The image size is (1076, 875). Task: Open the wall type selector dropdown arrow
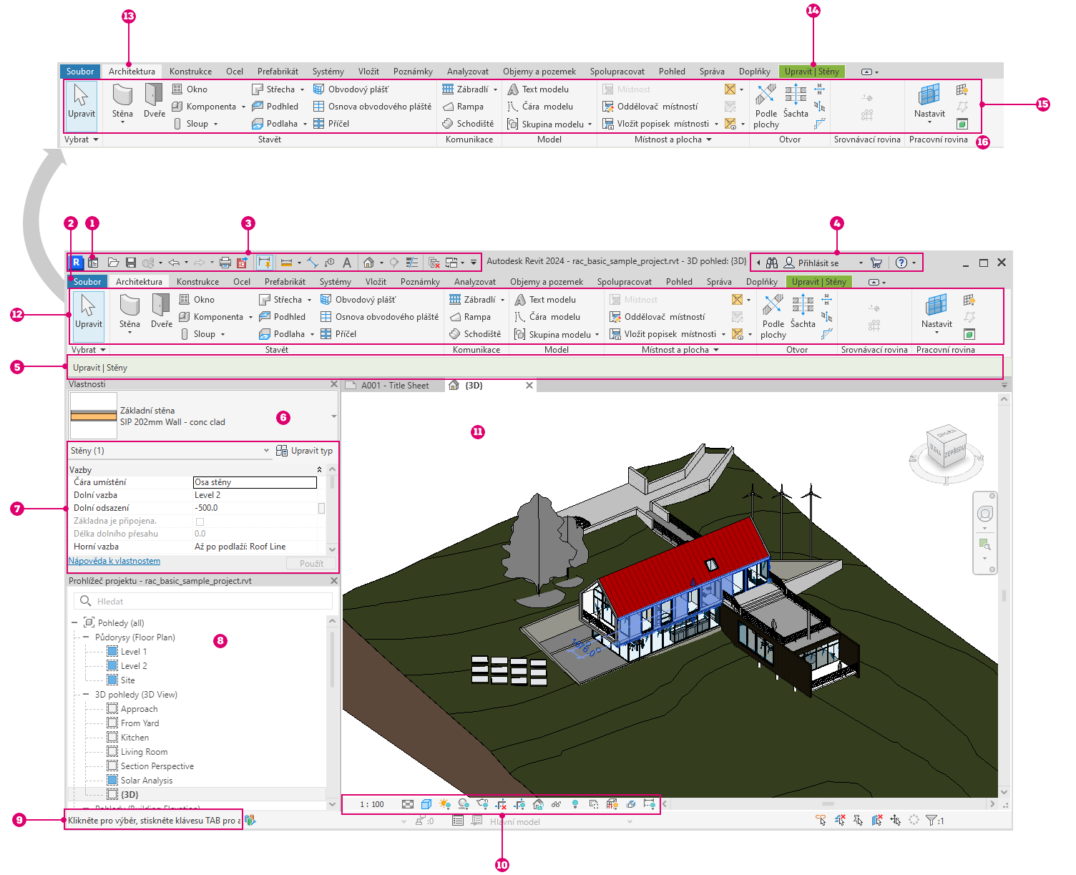[x=333, y=416]
